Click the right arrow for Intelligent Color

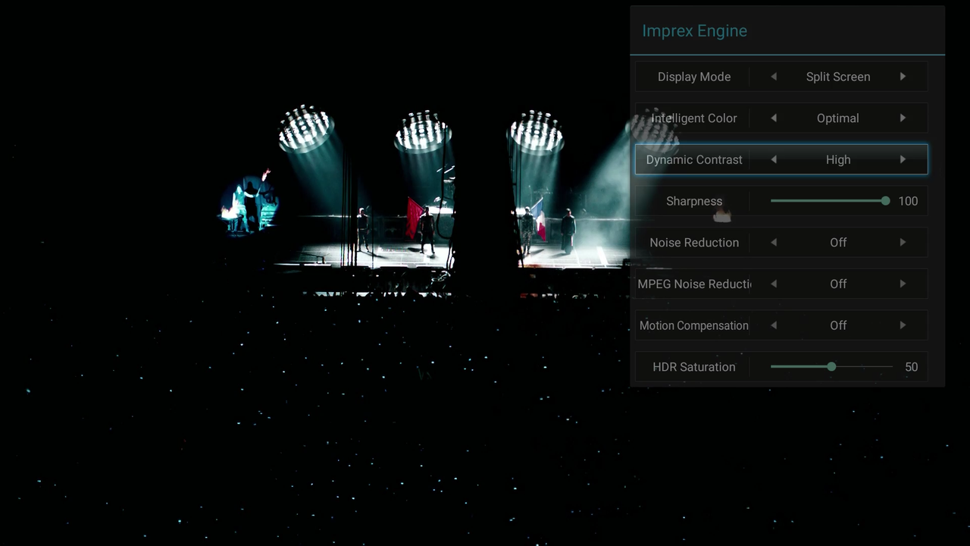[x=903, y=118]
